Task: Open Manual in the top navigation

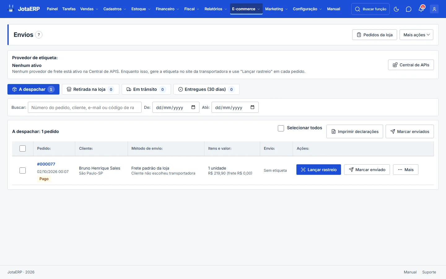Action: (334, 9)
